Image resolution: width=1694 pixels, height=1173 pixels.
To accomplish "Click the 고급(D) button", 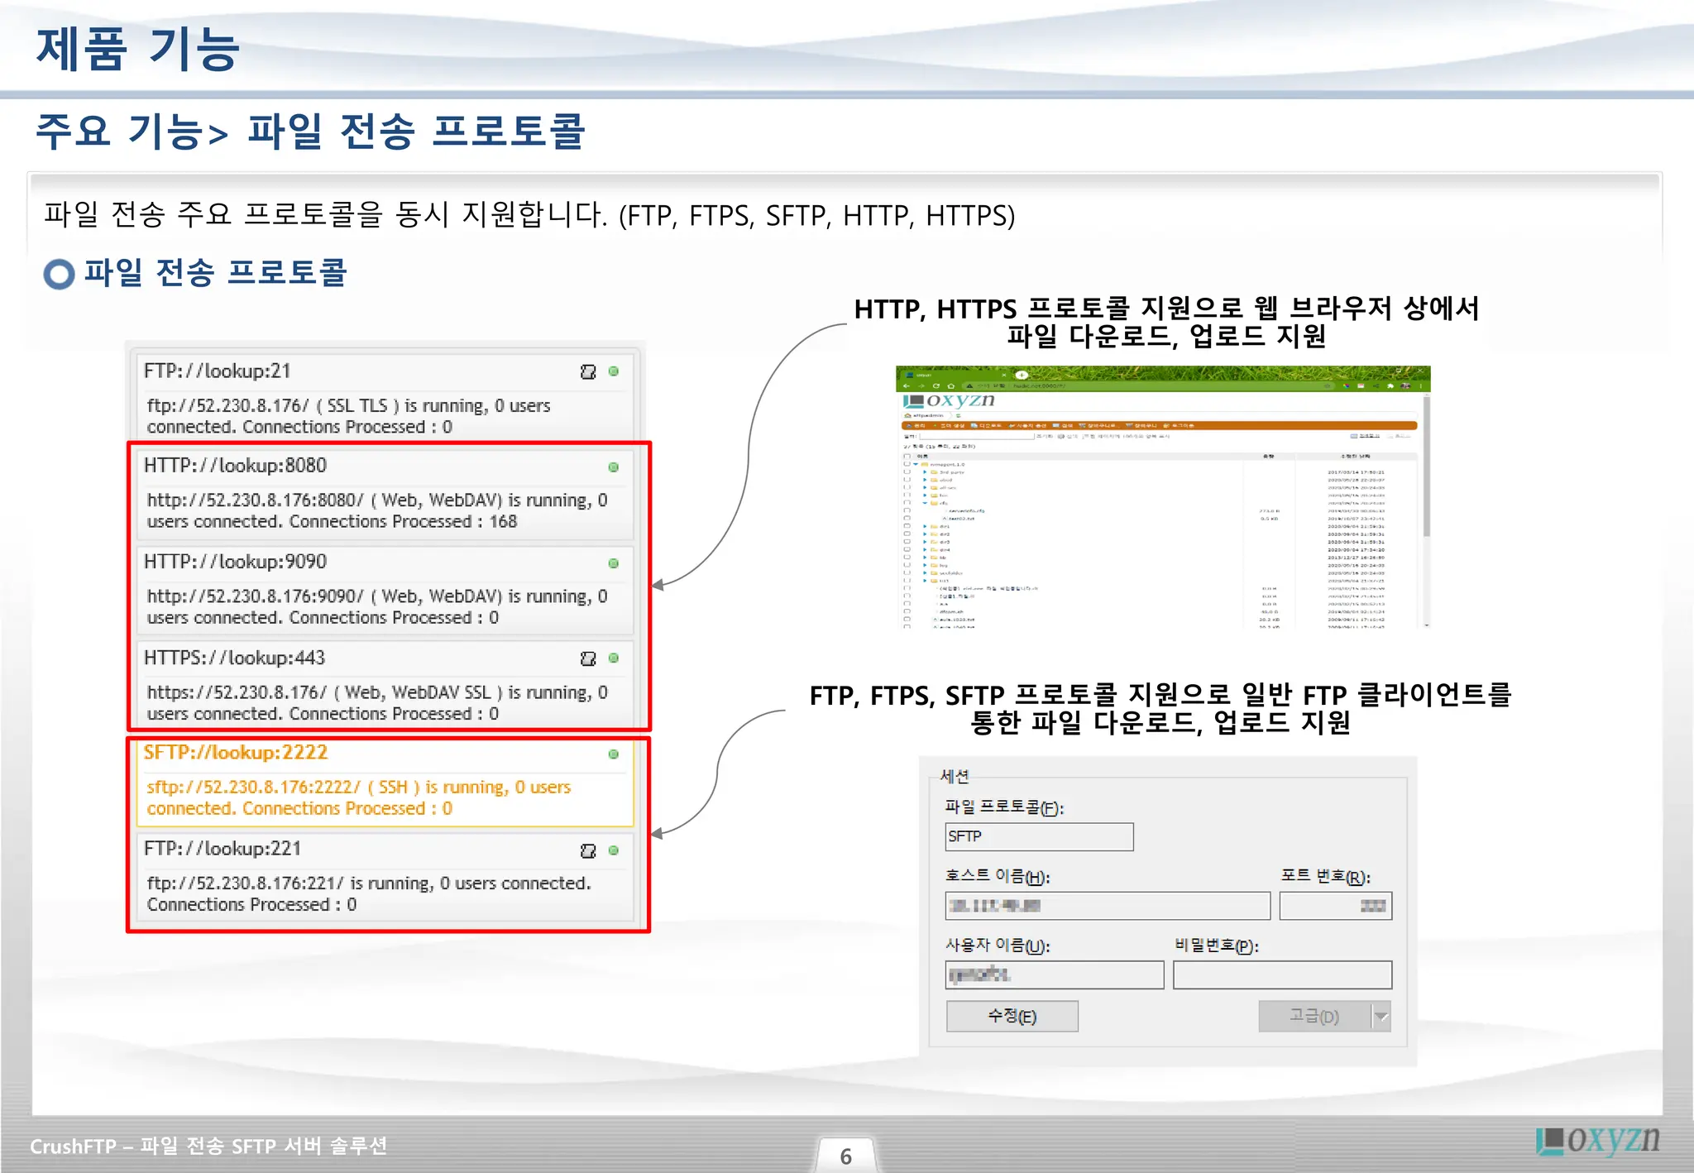I will (x=1315, y=1016).
